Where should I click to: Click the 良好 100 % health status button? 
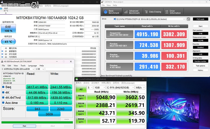tap(8, 29)
